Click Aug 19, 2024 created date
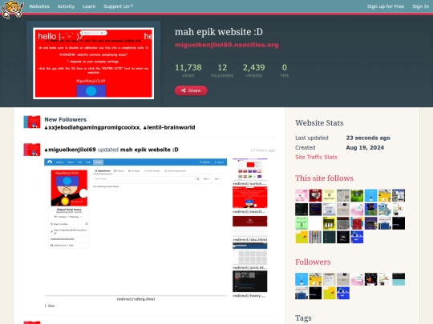The width and height of the screenshot is (433, 324). 365,148
